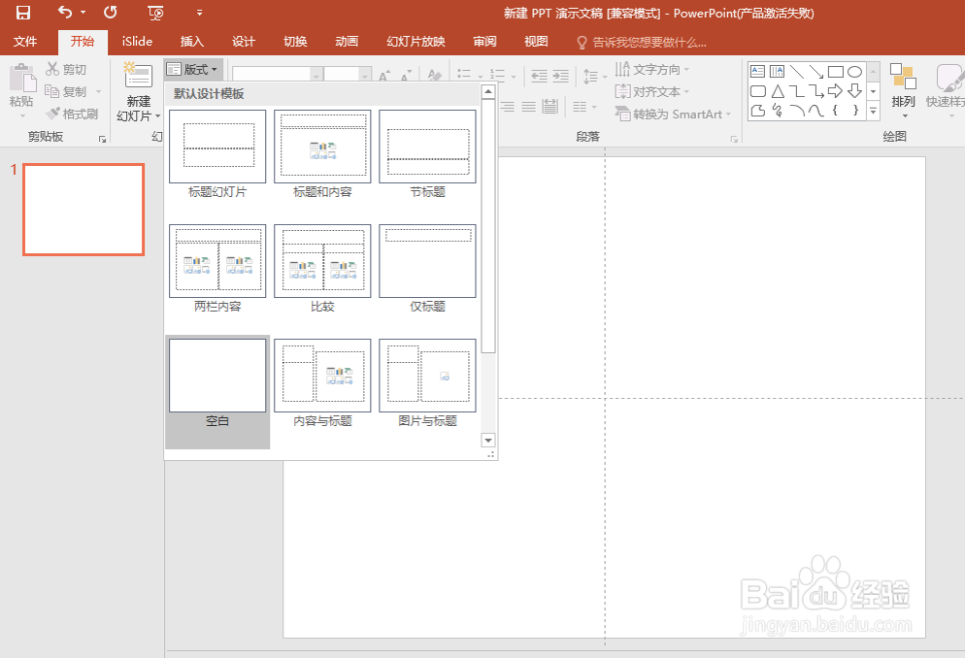Click the numbering list icon
Image resolution: width=965 pixels, height=658 pixels.
(497, 75)
